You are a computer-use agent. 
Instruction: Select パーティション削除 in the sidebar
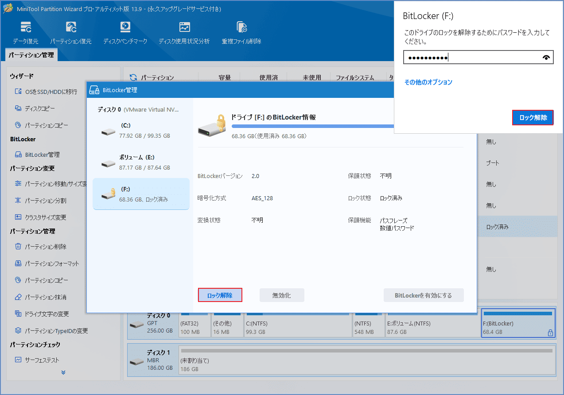40,247
